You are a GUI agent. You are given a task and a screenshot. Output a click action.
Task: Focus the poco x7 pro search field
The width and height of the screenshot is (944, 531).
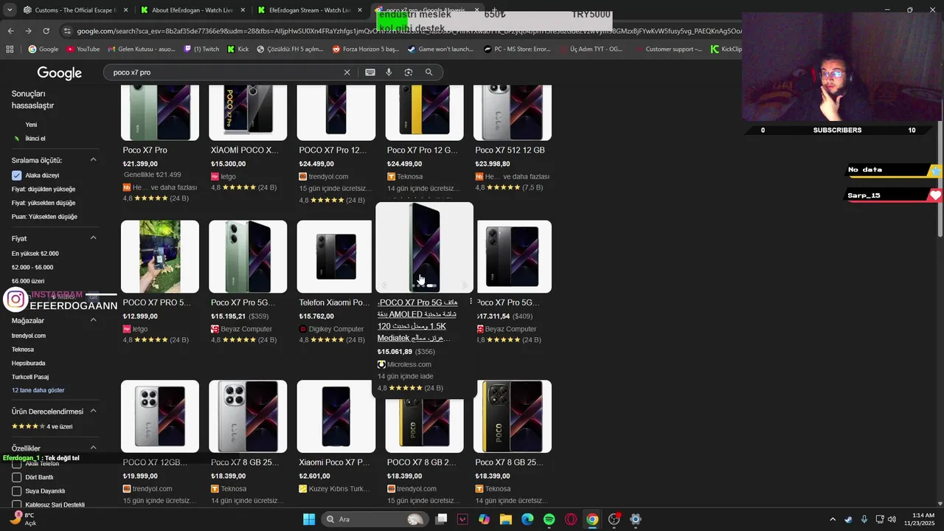click(225, 72)
